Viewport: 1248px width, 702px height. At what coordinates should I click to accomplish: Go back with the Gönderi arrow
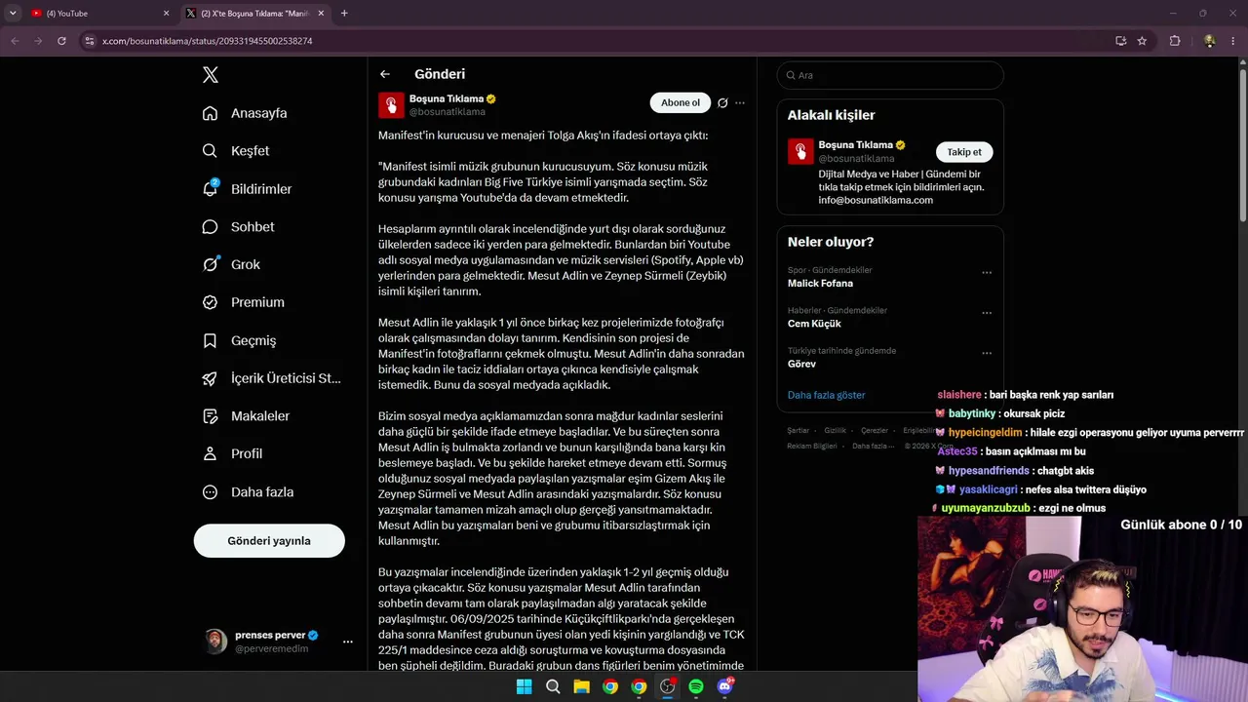coord(385,74)
